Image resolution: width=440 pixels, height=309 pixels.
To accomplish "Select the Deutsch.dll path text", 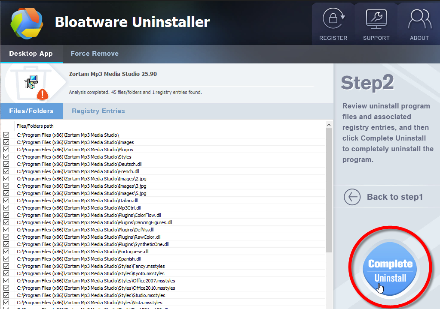I will click(x=79, y=164).
